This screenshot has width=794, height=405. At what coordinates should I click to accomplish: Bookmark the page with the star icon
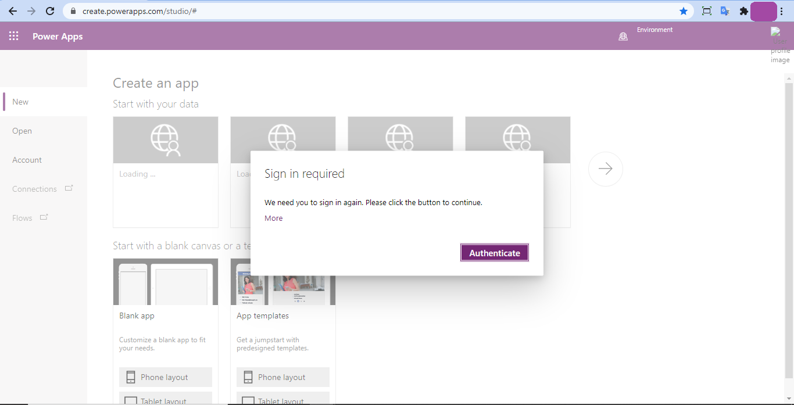pos(683,10)
